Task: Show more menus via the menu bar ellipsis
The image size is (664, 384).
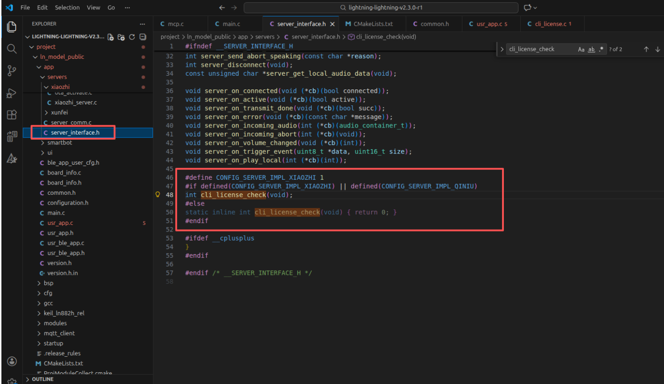Action: 127,8
